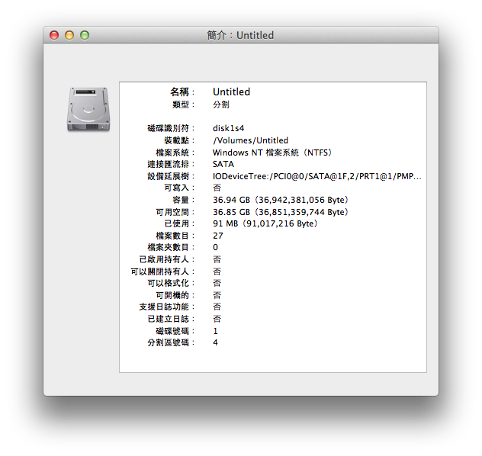Image resolution: width=482 pixels, height=456 pixels.
Task: Click '否' value beside 已建立日誌
Action: [217, 319]
